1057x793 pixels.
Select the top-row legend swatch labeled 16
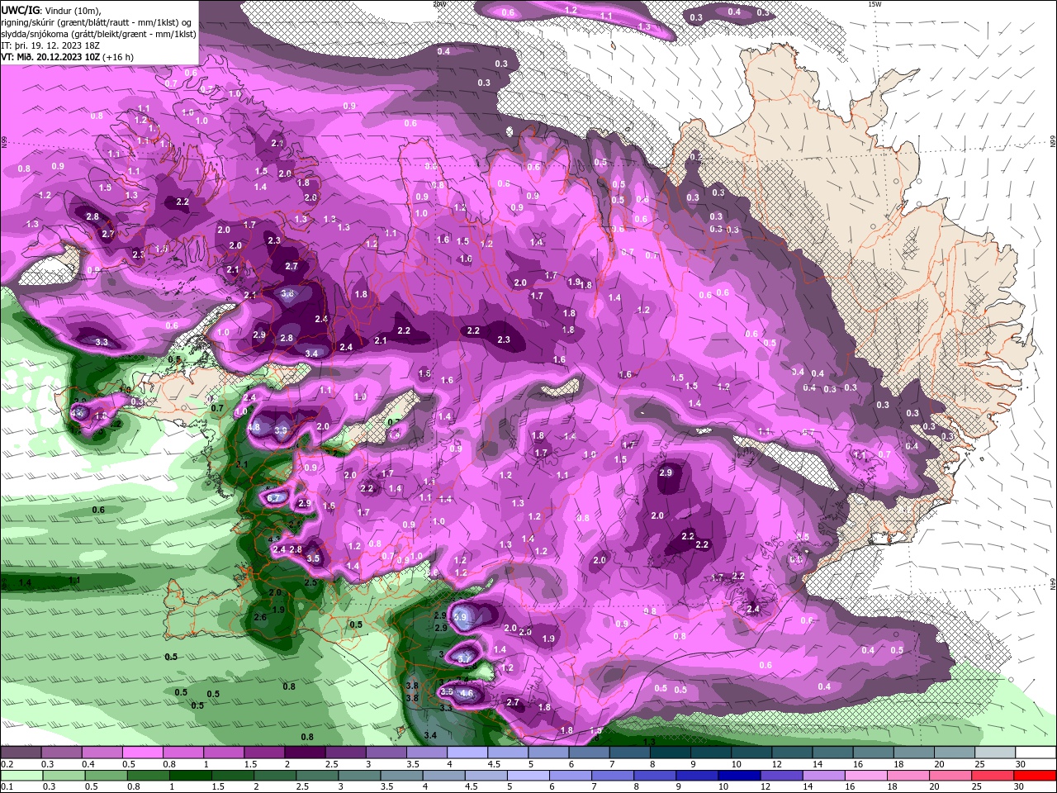872,753
